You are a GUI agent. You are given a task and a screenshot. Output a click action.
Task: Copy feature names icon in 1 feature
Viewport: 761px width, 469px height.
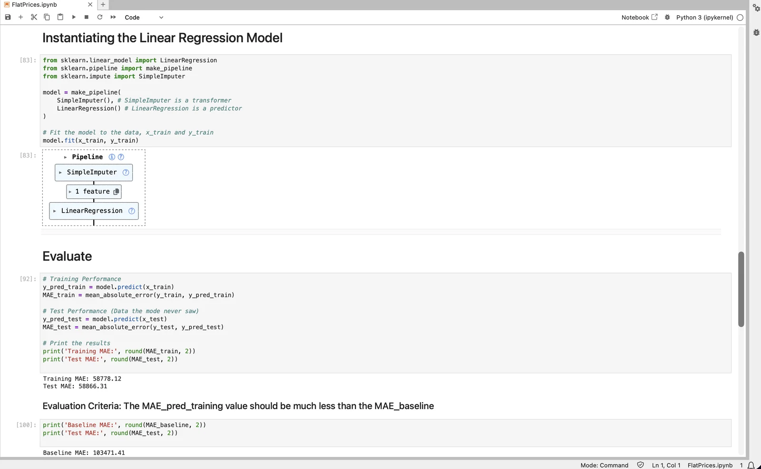pos(116,192)
